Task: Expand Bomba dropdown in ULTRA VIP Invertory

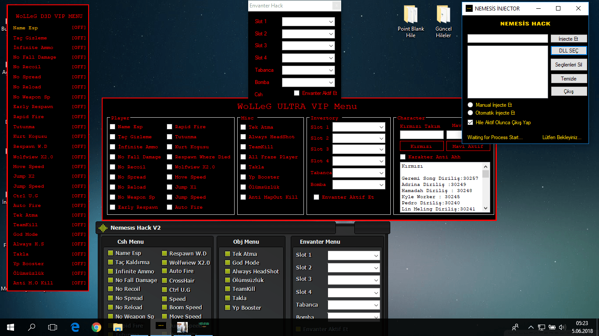Action: (359, 185)
